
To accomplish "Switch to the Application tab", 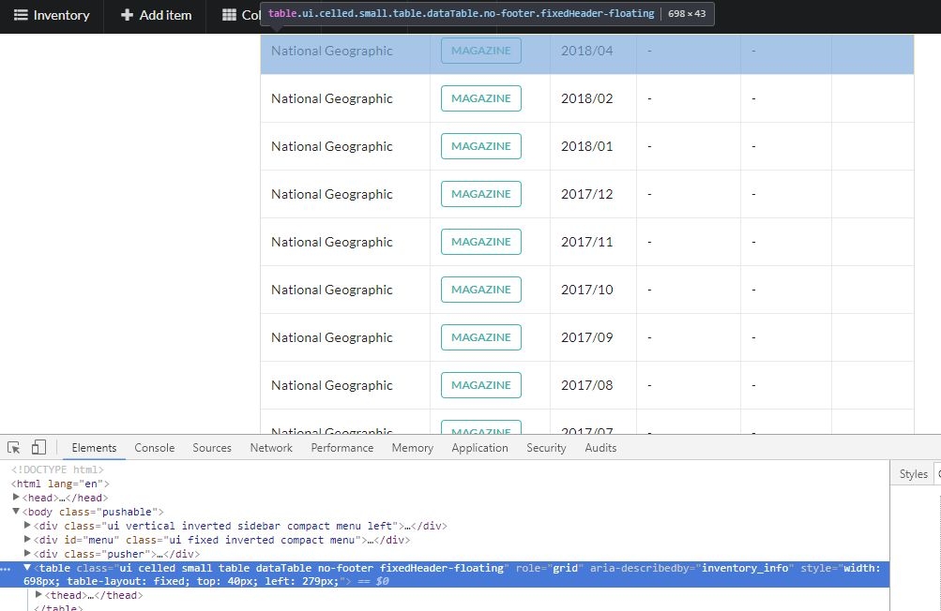I will [479, 448].
